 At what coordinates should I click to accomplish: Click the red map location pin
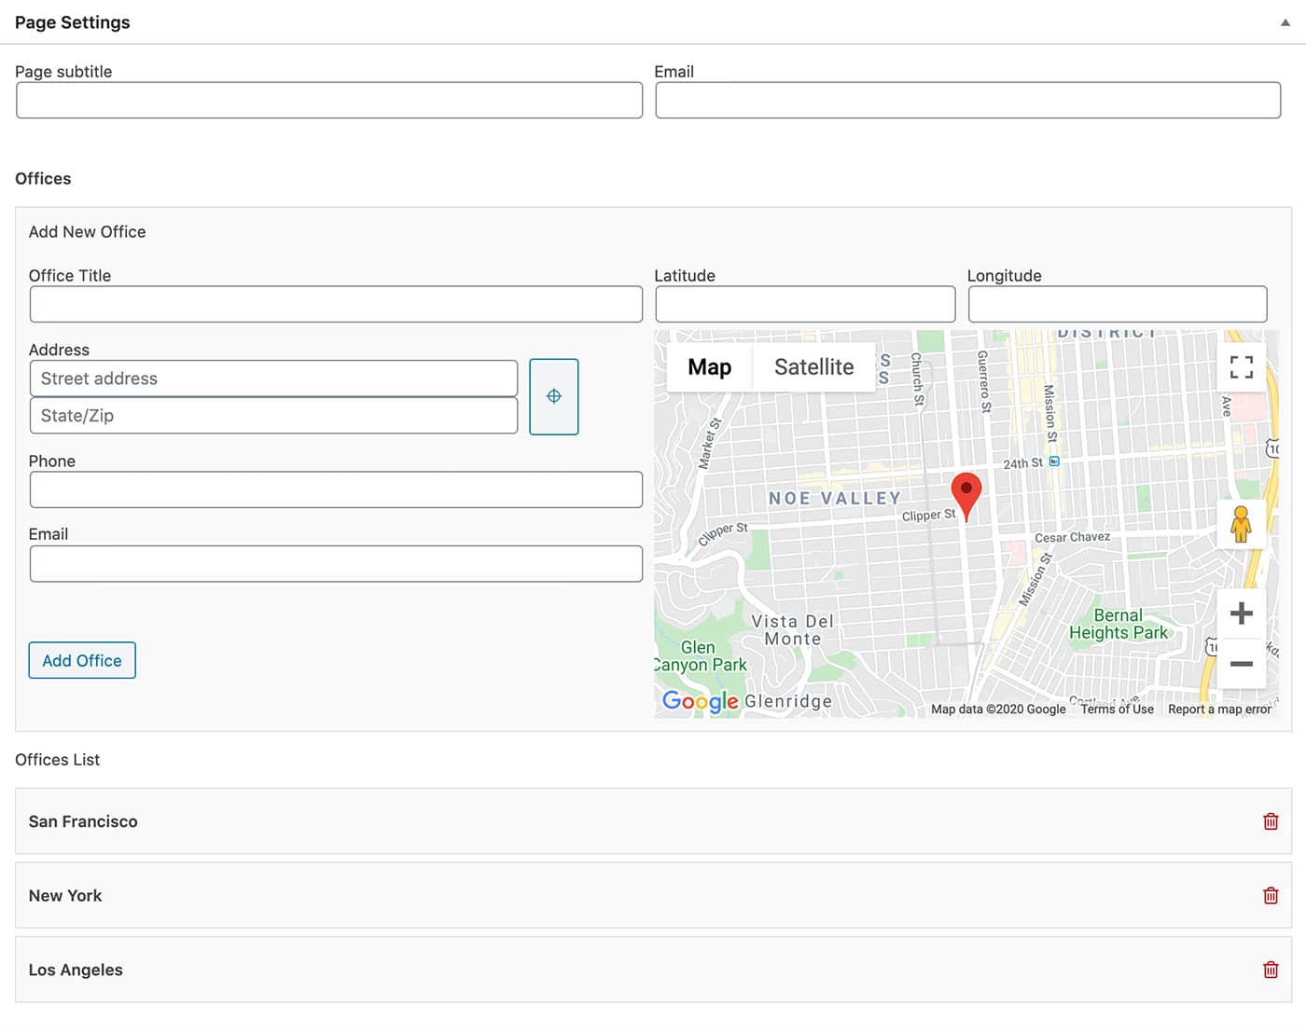[966, 491]
